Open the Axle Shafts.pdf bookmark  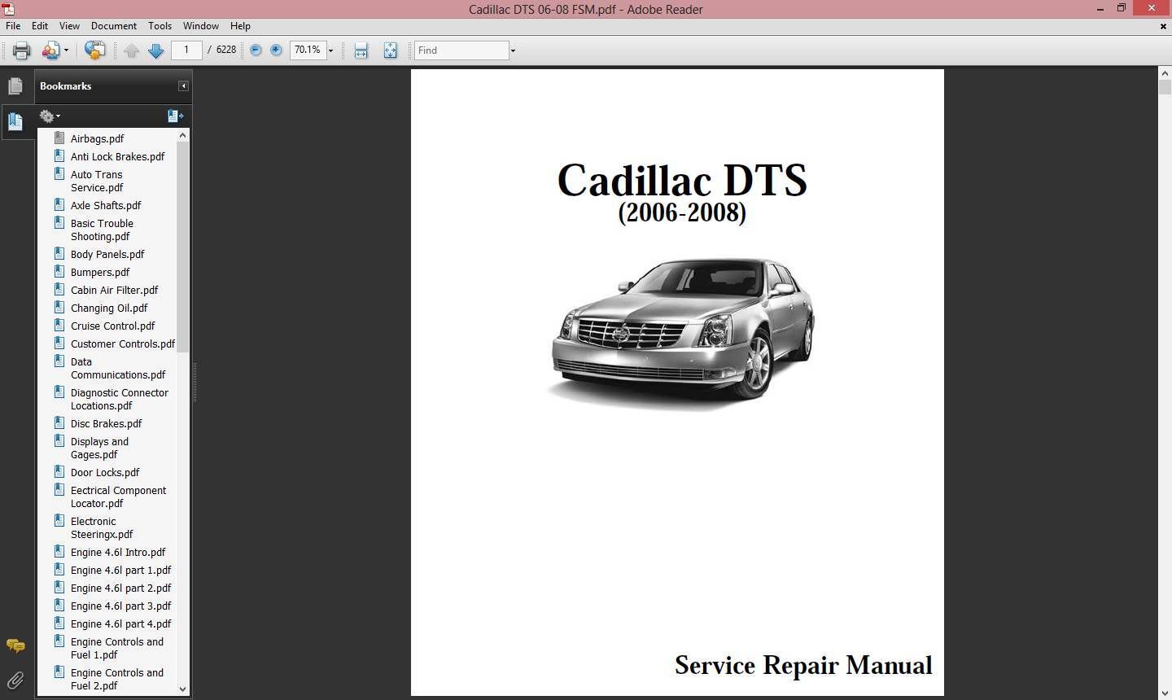click(x=106, y=205)
